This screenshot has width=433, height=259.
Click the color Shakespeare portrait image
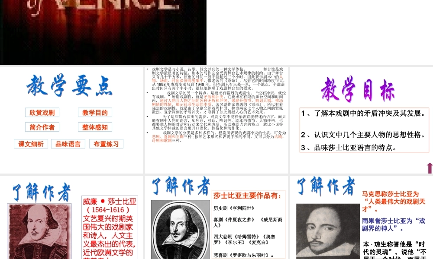click(x=39, y=231)
